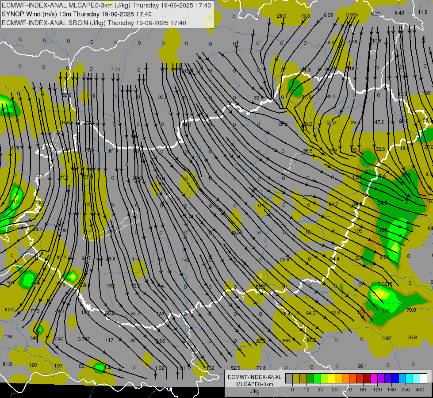This screenshot has width=433, height=398.
Task: Click the legend scale value 90
Action: [x=363, y=390]
